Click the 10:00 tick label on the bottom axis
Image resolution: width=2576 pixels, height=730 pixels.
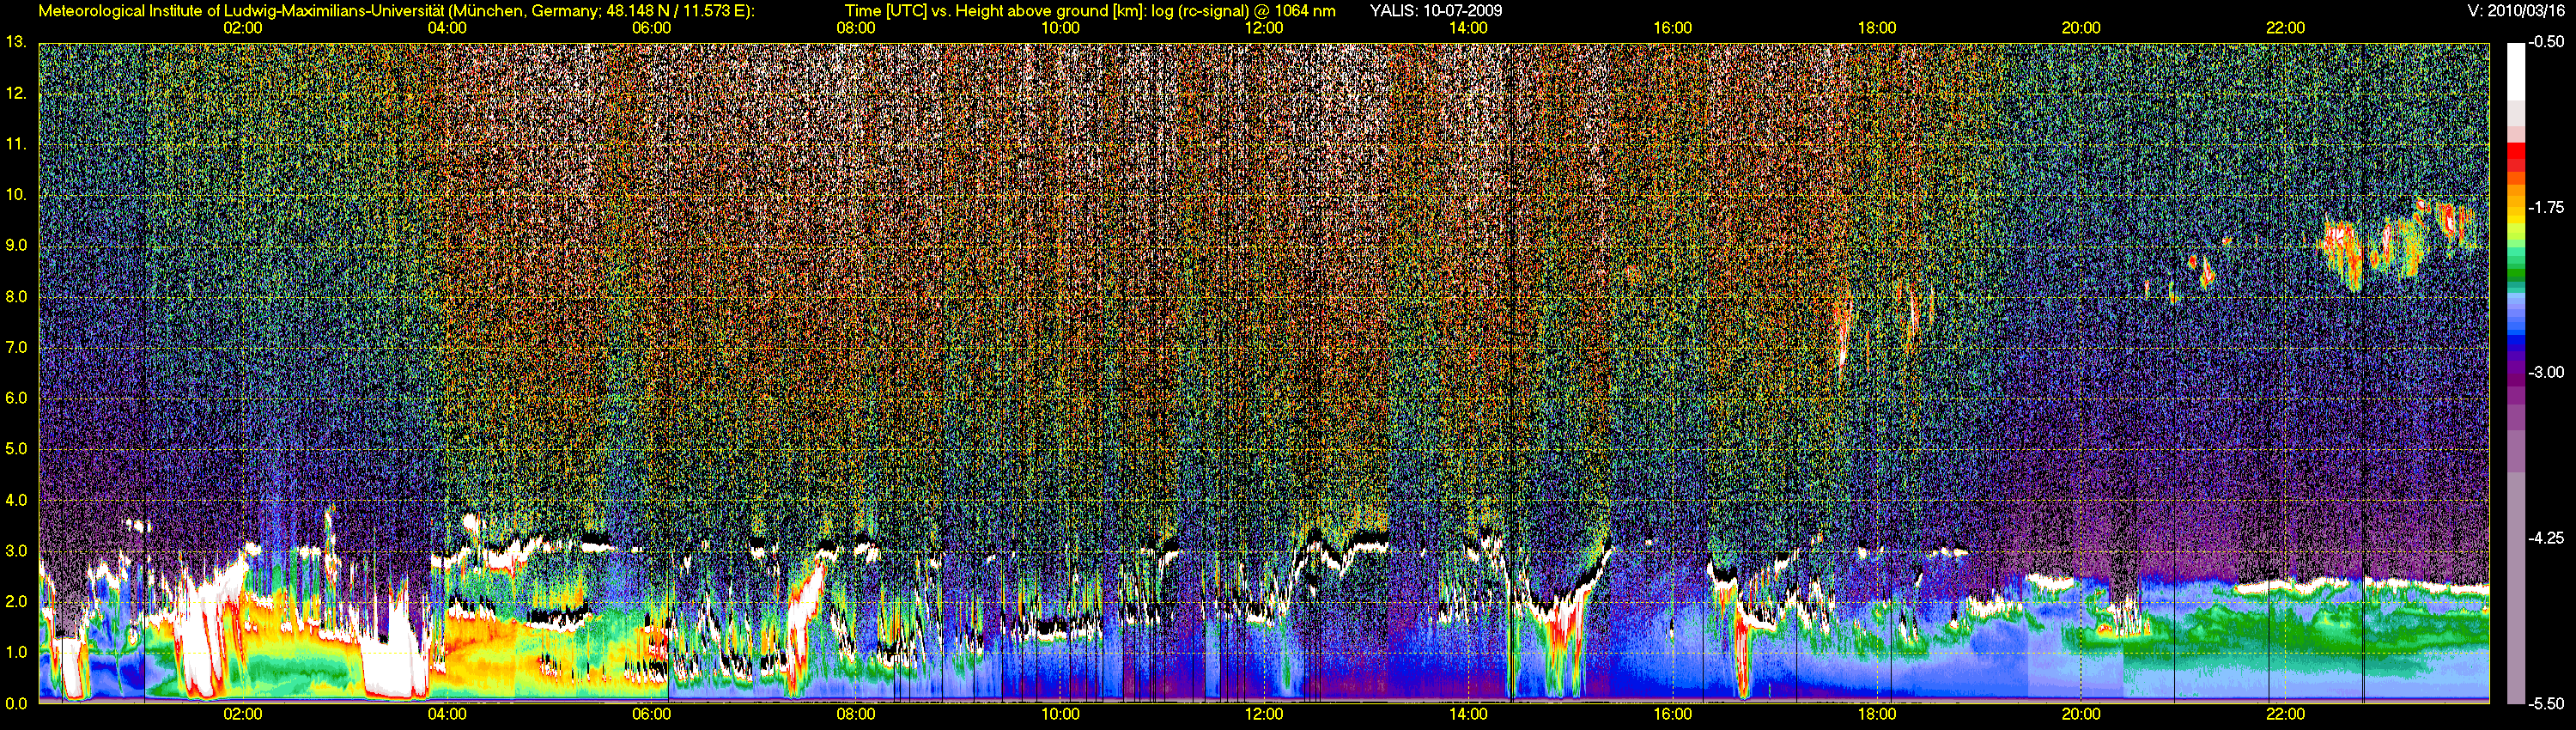point(1060,714)
